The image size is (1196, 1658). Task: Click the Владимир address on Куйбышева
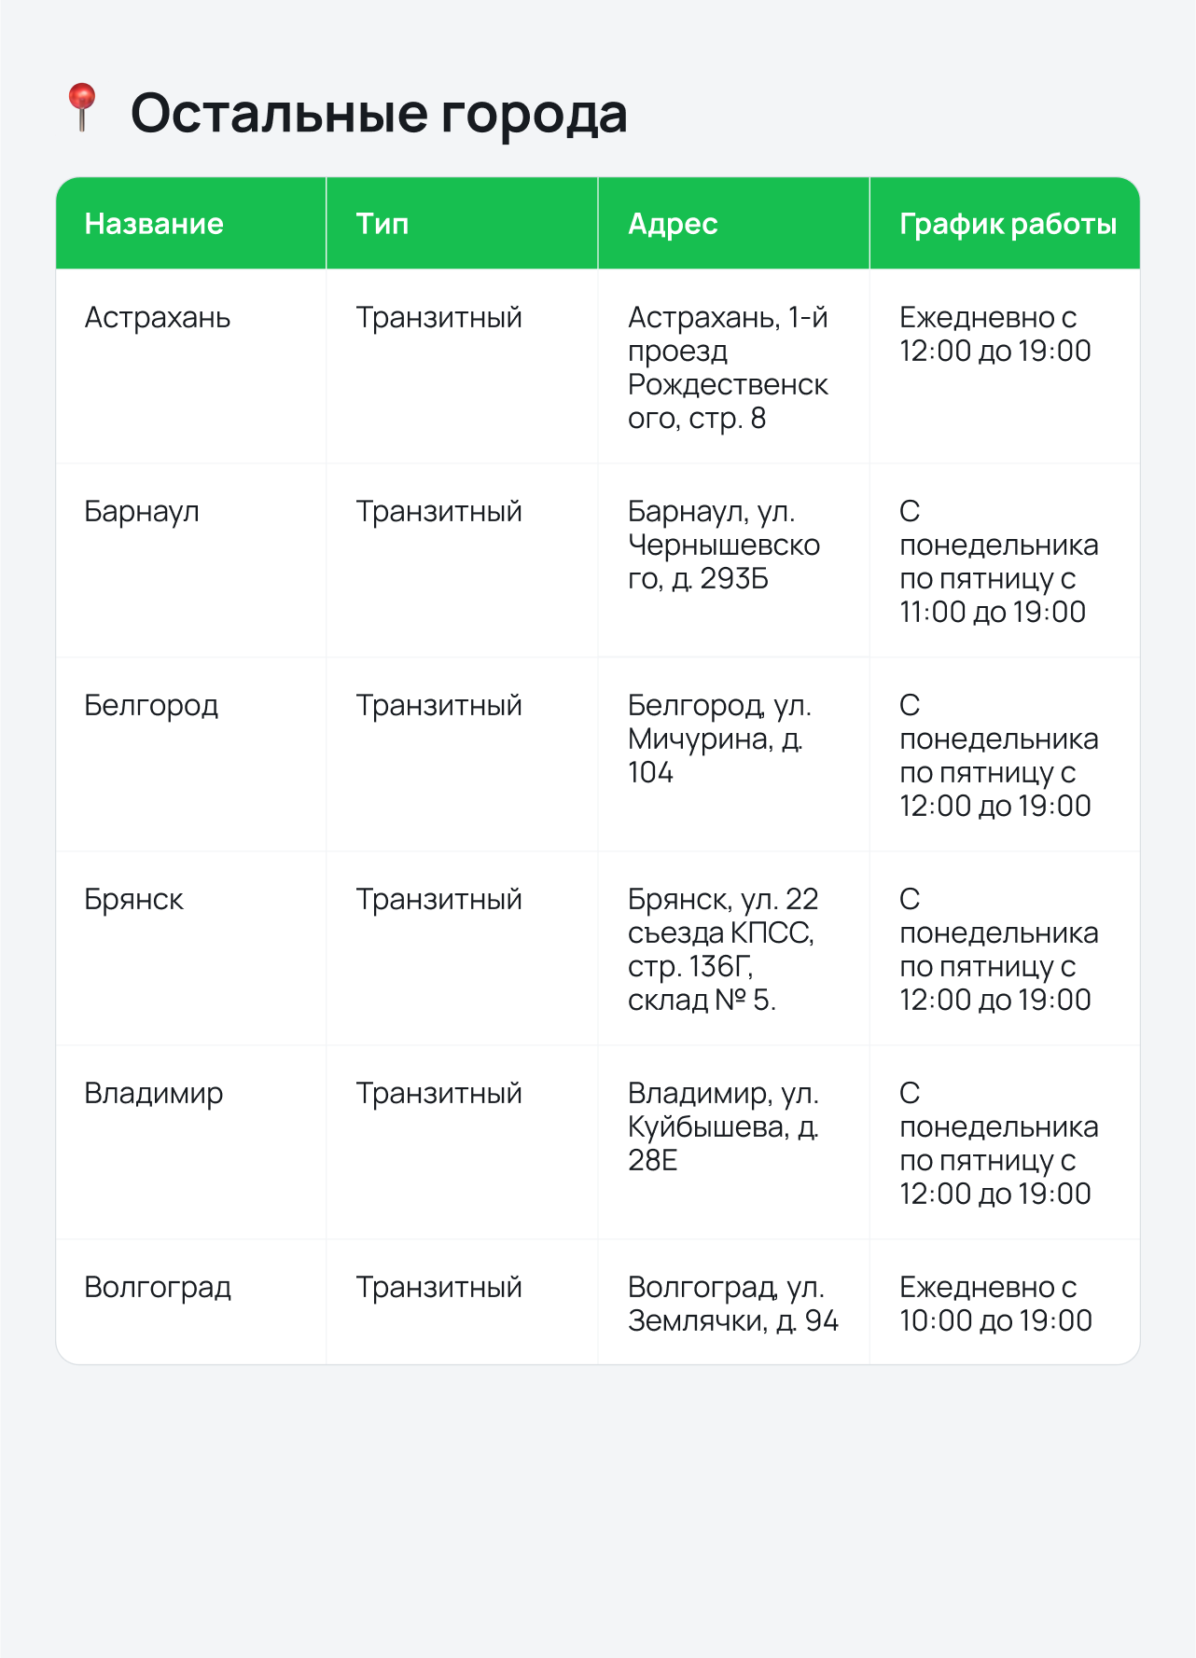[723, 1126]
